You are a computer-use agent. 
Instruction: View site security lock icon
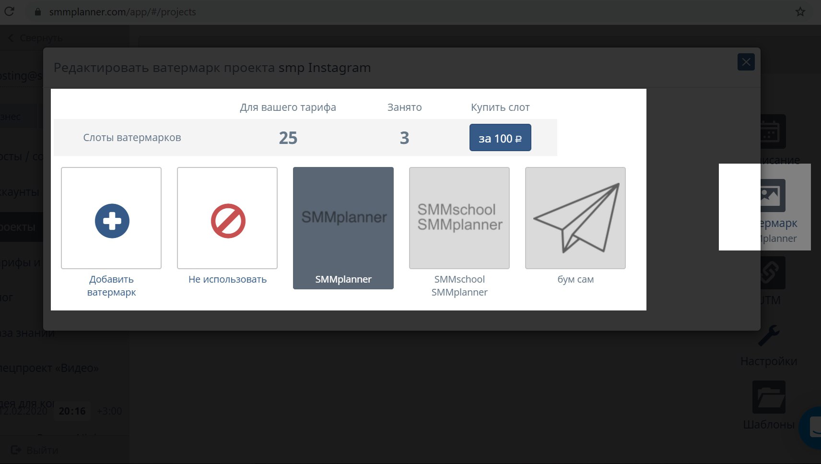[38, 12]
